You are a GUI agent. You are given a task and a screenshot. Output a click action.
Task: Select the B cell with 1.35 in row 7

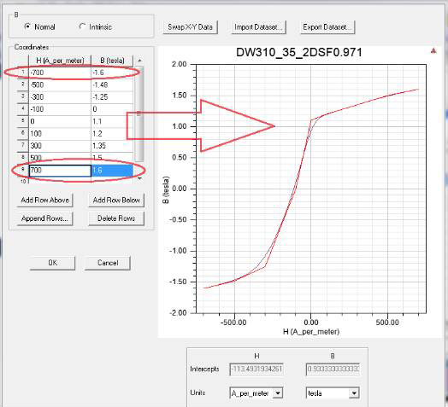112,146
